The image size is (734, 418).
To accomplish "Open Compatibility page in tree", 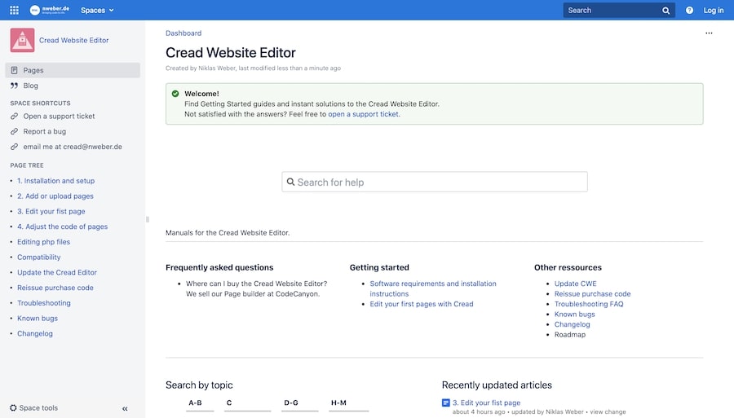I will [x=39, y=257].
